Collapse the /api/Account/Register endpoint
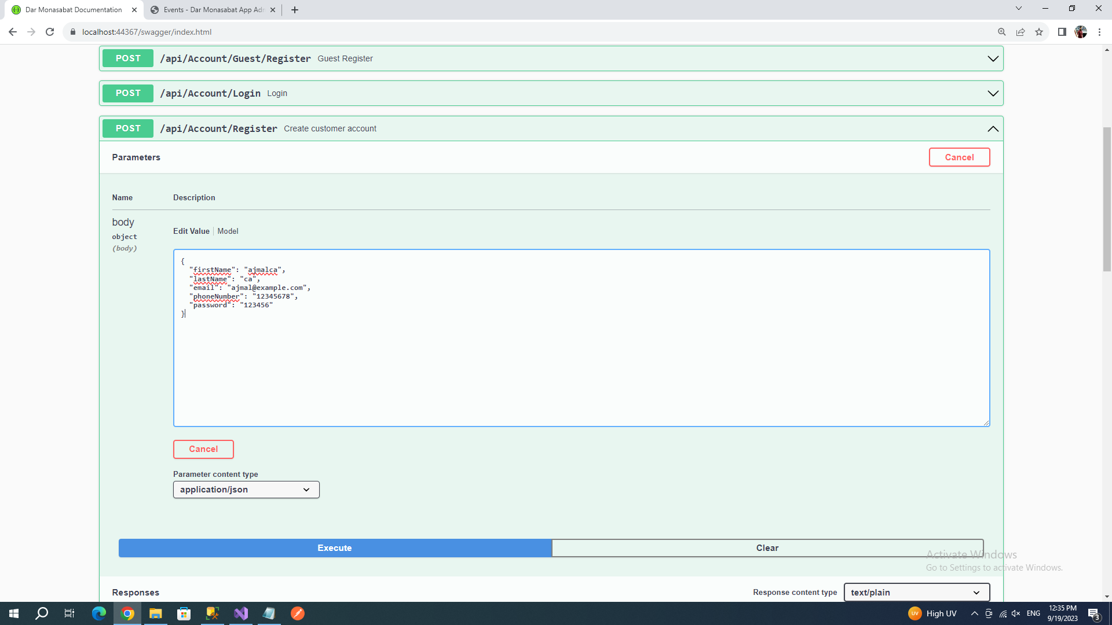Viewport: 1112px width, 625px height. coord(993,128)
